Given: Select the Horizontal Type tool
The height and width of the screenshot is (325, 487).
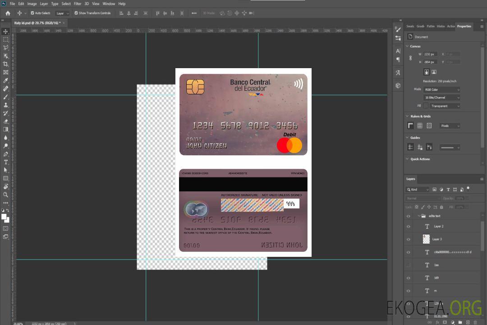Looking at the screenshot, I should point(5,162).
